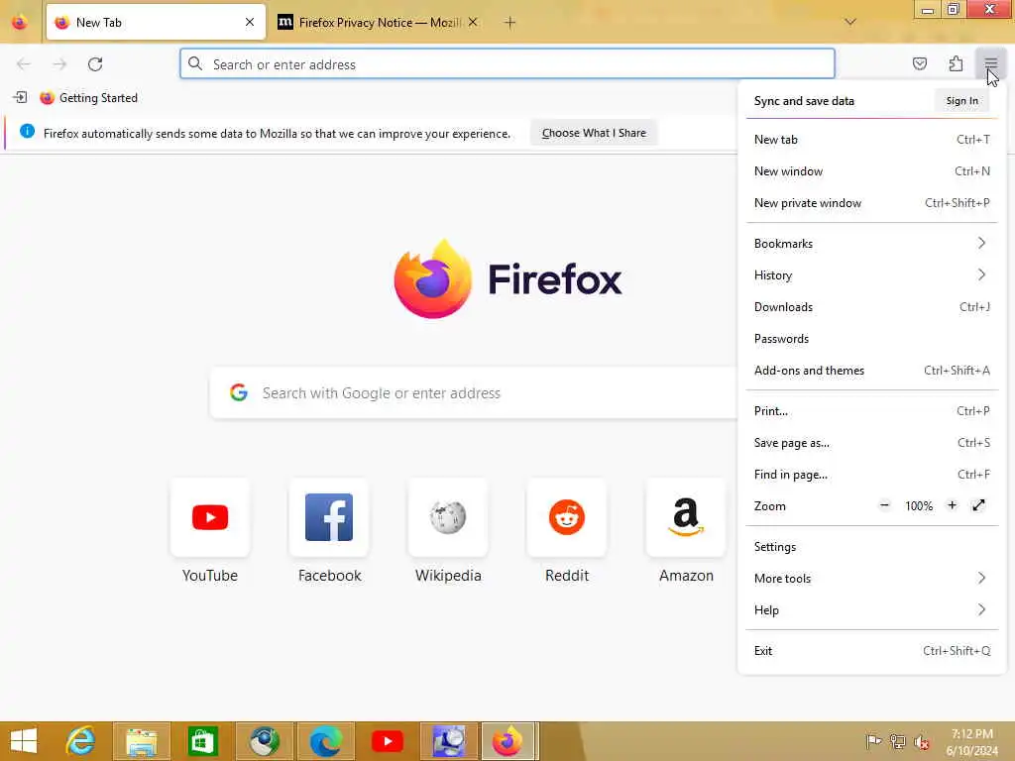Click the Firefox taskbar icon

[x=508, y=741]
